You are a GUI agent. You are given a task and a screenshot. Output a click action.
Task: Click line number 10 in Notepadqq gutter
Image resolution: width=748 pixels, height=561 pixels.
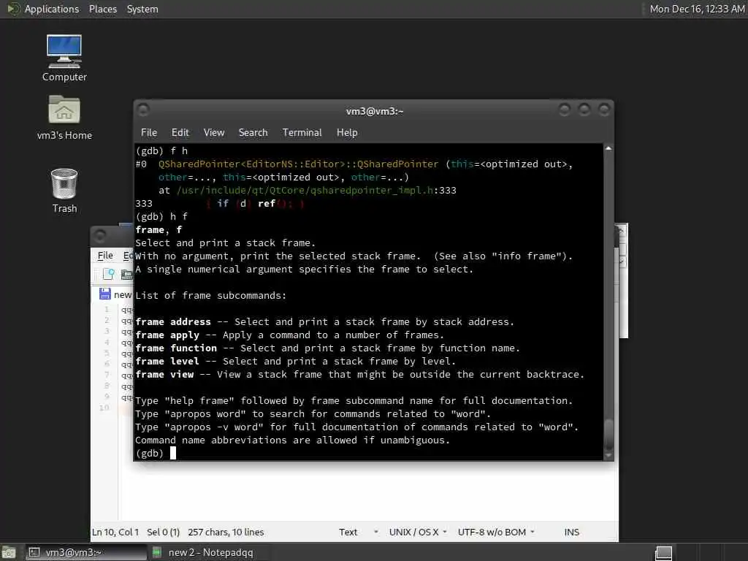pyautogui.click(x=104, y=408)
